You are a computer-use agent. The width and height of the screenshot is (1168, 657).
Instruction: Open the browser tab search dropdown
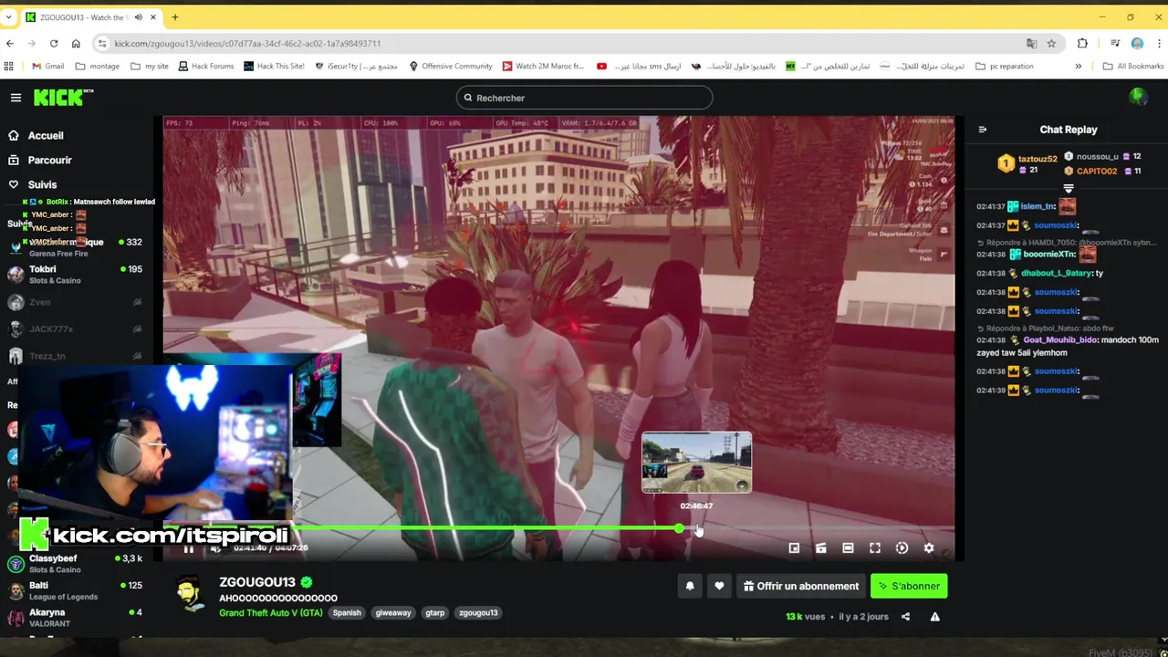10,16
